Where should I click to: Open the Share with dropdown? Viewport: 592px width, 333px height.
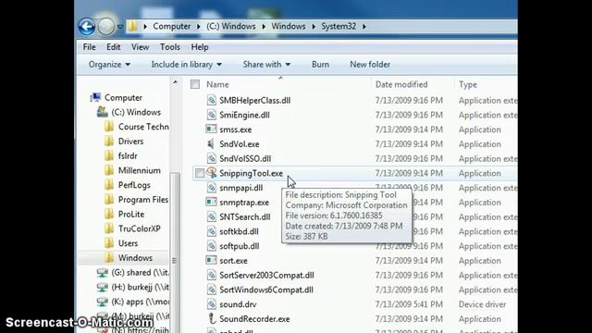(x=266, y=65)
